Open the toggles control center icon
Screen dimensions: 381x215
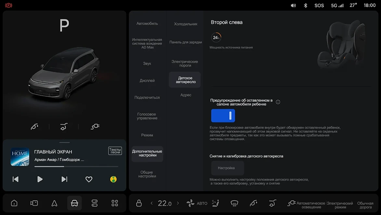95,203
